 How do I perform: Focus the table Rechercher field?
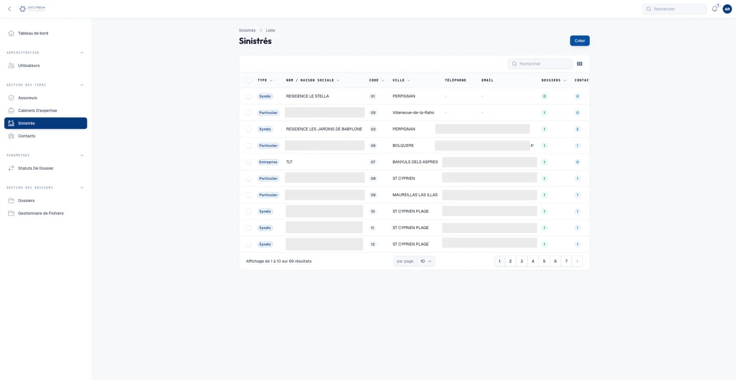(540, 64)
